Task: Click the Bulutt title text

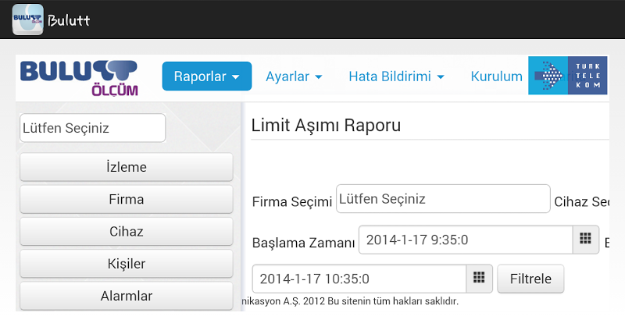Action: [x=69, y=20]
